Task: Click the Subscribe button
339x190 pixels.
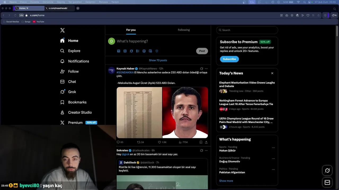Action: 229,59
